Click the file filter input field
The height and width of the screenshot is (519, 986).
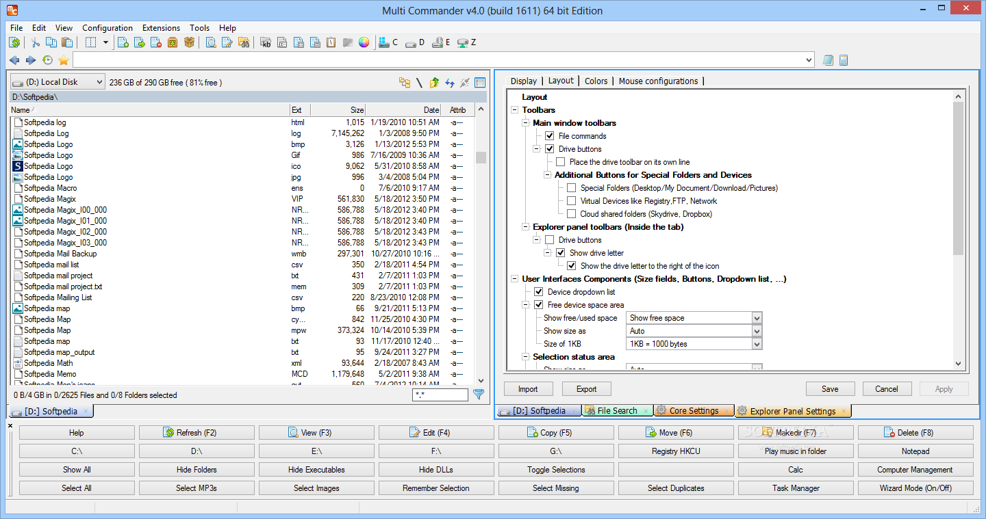440,395
